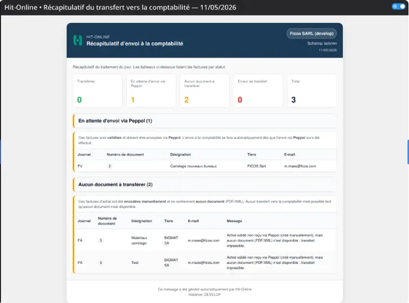Click the 'En attente d'envoi via Peppol (1)' heading
Image resolution: width=409 pixels, height=303 pixels.
[115, 121]
